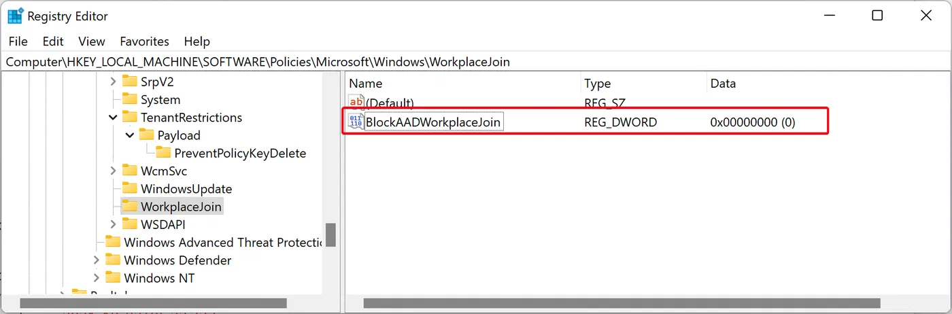Viewport: 952px width, 314px height.
Task: Select the WSDAPI folder icon
Action: [x=130, y=224]
